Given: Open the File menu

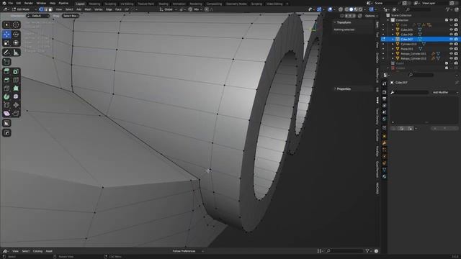Looking at the screenshot, I should click(x=11, y=3).
